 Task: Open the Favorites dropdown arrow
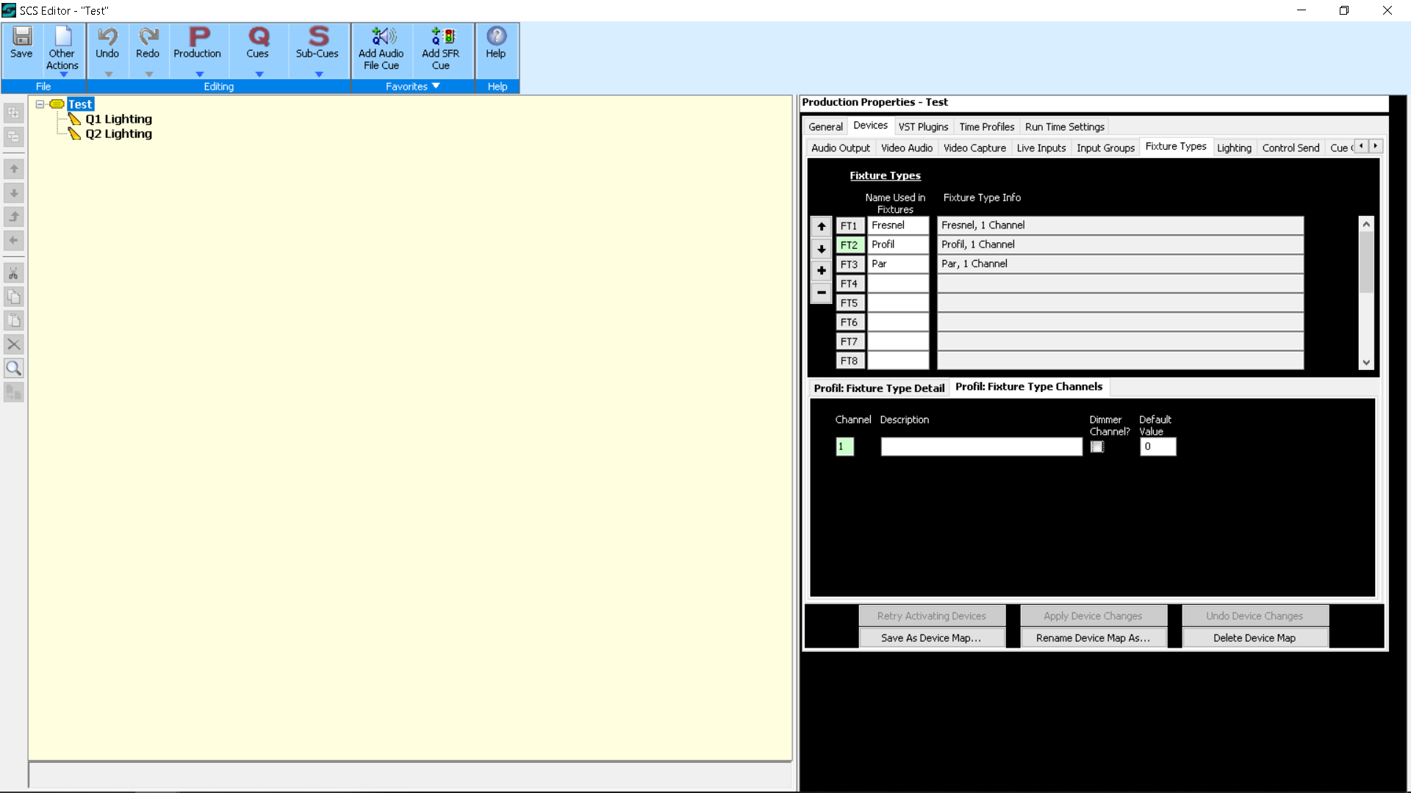coord(436,86)
